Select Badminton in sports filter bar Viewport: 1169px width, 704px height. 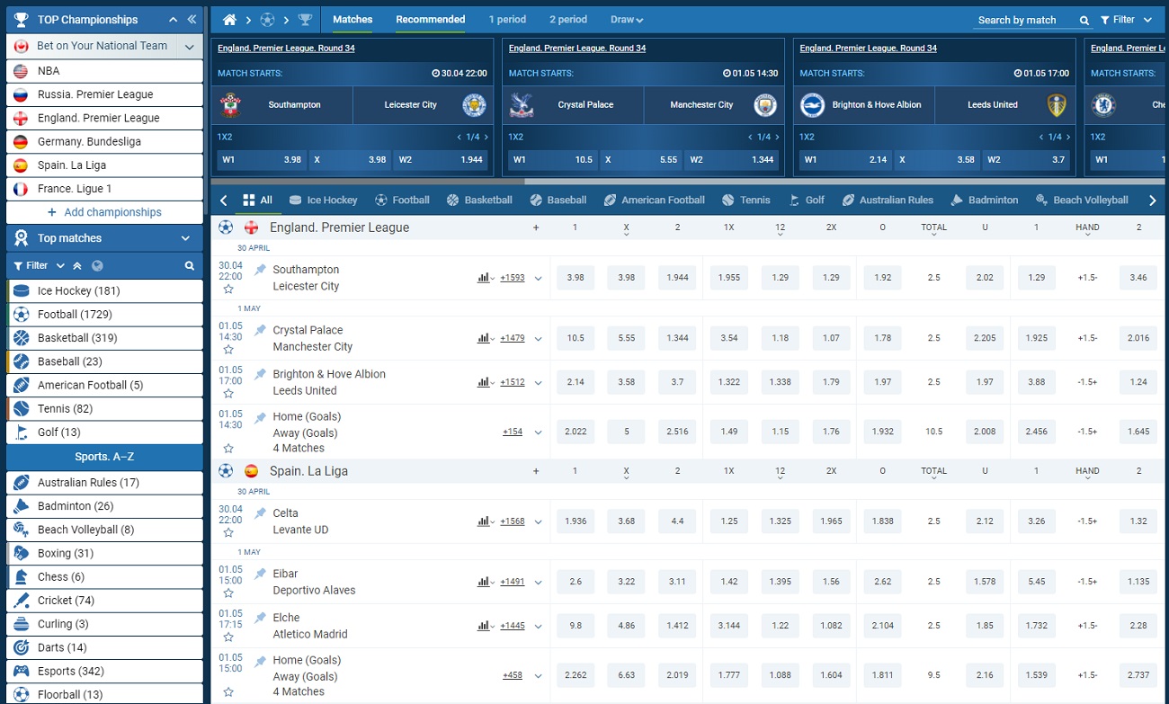pos(984,201)
